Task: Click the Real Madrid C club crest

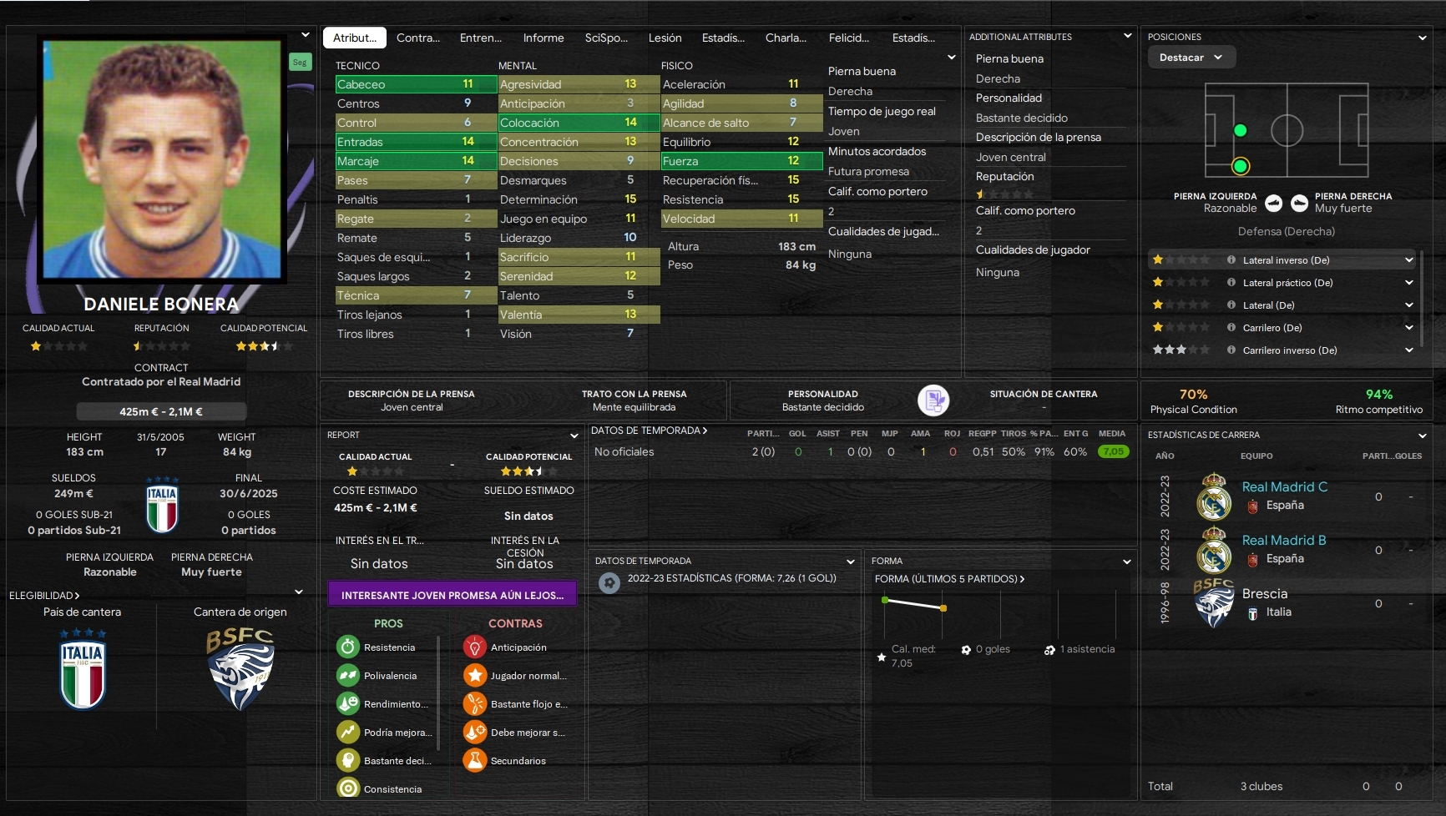Action: 1214,496
